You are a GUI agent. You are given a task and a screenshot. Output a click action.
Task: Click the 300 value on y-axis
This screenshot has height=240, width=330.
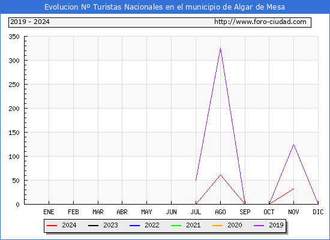(x=14, y=61)
